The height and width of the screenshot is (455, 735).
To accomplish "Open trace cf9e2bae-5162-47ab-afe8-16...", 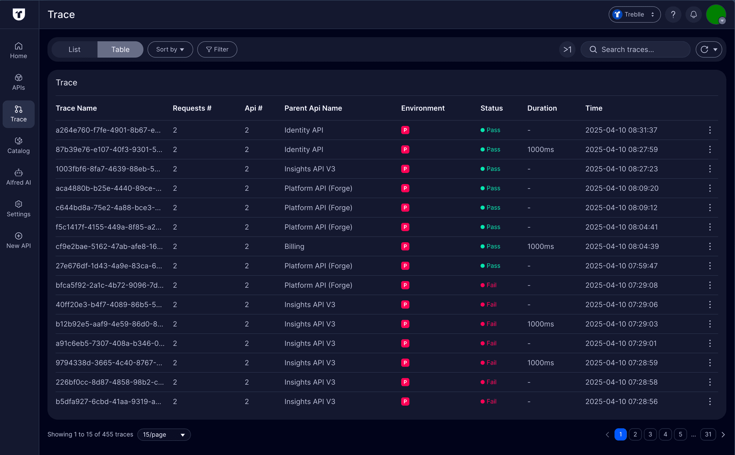I will 109,246.
